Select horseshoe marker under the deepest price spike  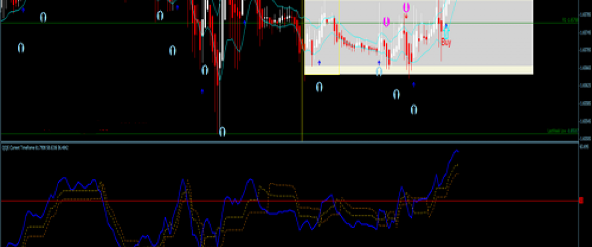click(x=222, y=132)
